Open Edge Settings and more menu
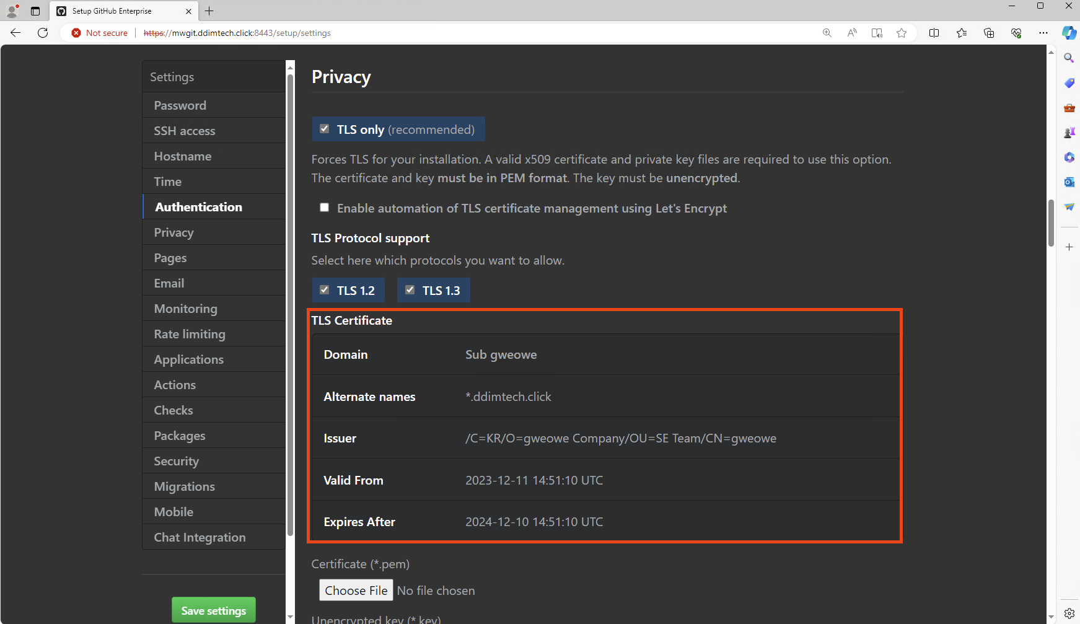The image size is (1080, 624). [1043, 33]
